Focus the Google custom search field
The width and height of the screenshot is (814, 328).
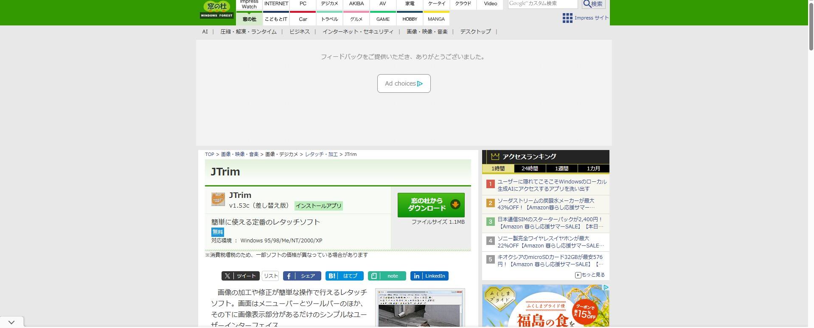point(543,4)
